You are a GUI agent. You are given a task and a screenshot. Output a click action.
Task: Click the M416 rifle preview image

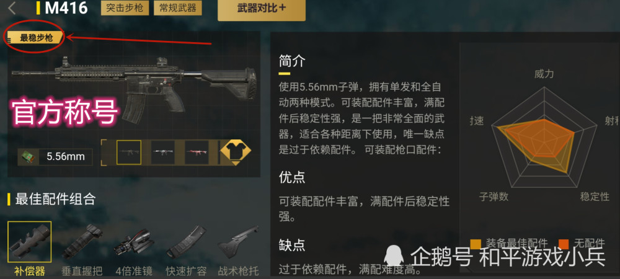coord(135,88)
